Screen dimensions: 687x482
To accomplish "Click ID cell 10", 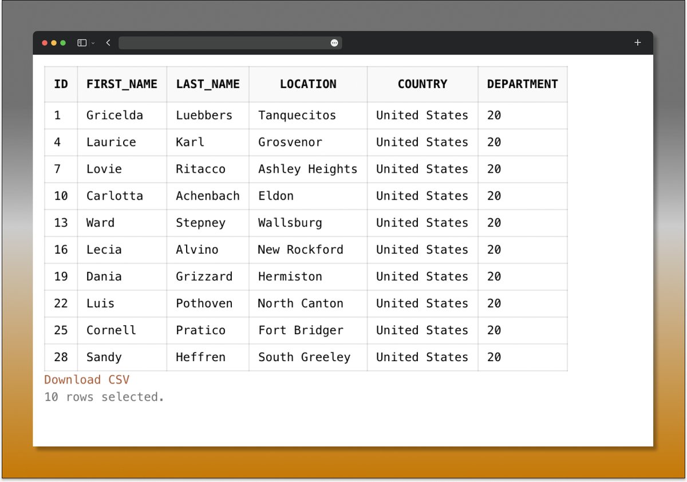I will coord(61,196).
